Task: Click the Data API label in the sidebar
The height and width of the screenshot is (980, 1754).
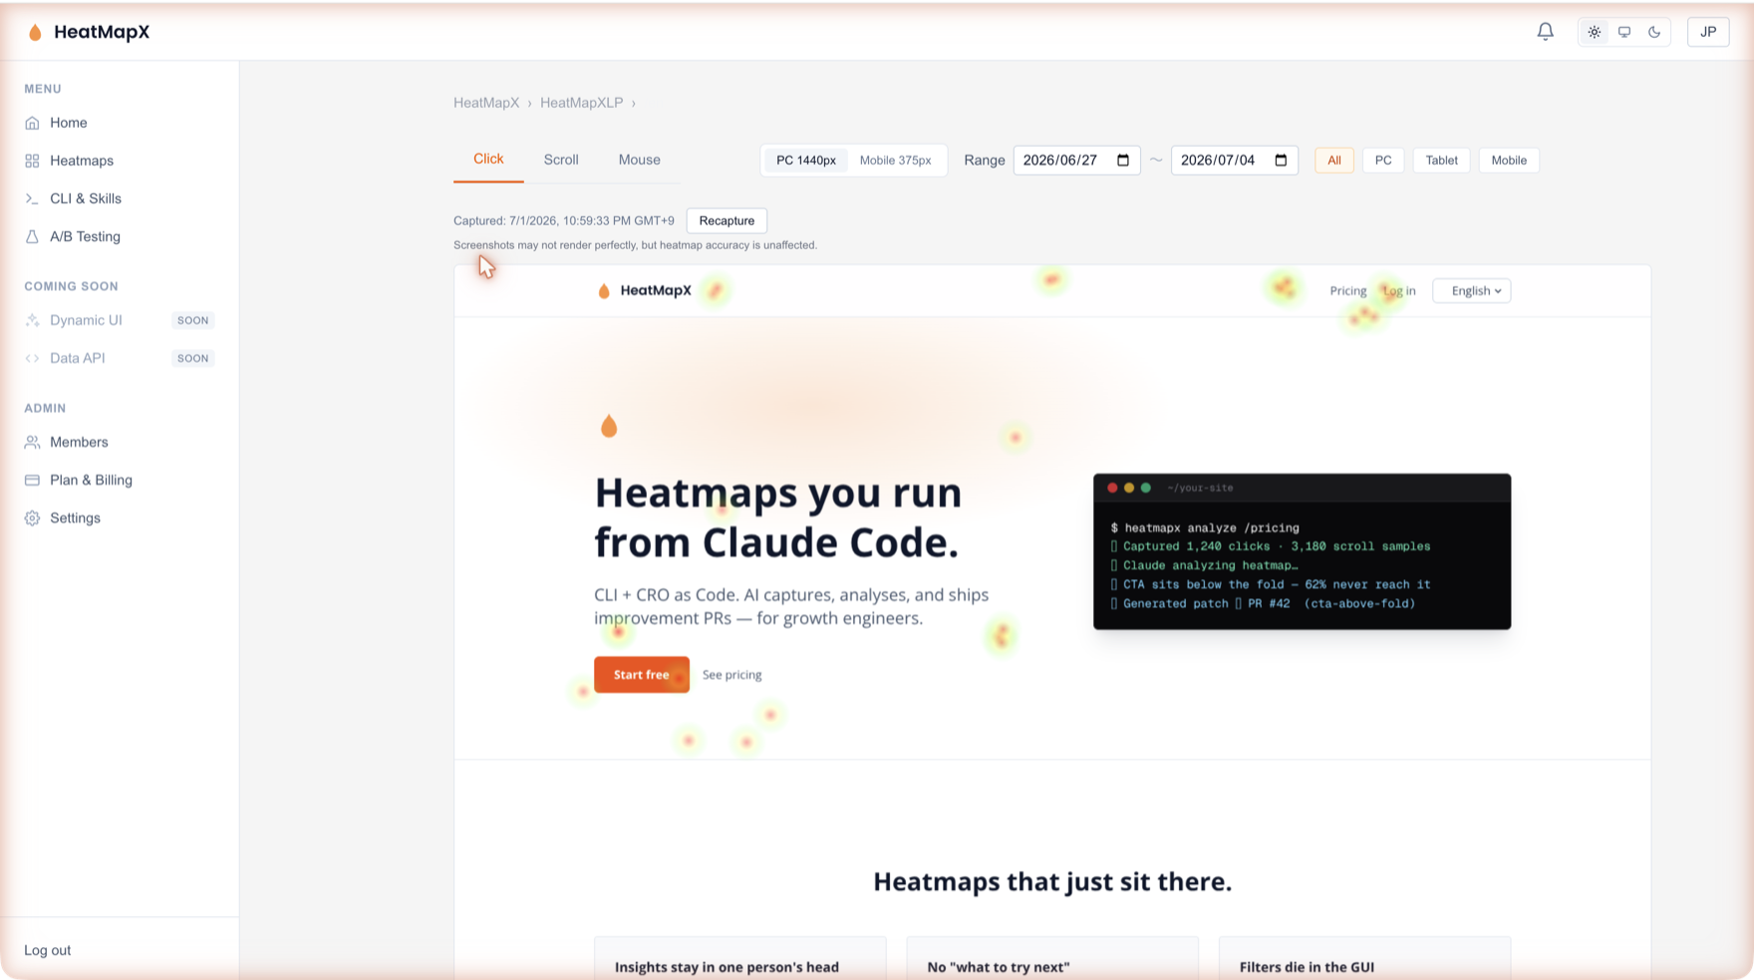Action: click(x=77, y=358)
